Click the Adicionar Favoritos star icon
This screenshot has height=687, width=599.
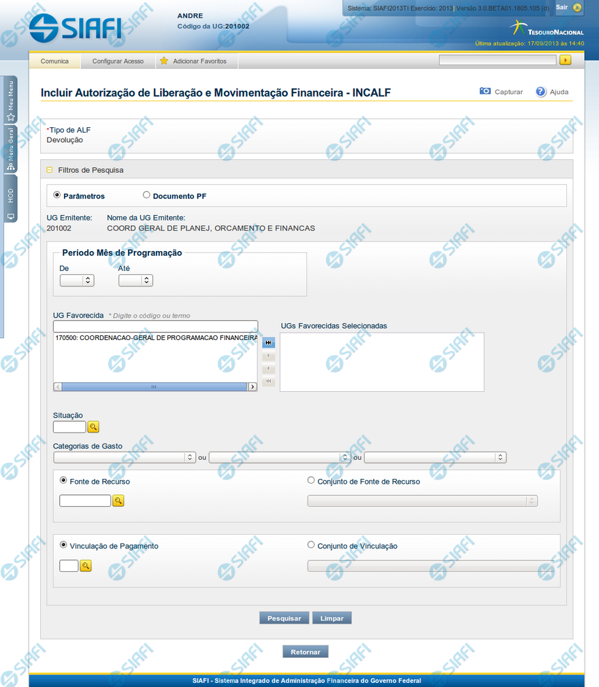164,61
